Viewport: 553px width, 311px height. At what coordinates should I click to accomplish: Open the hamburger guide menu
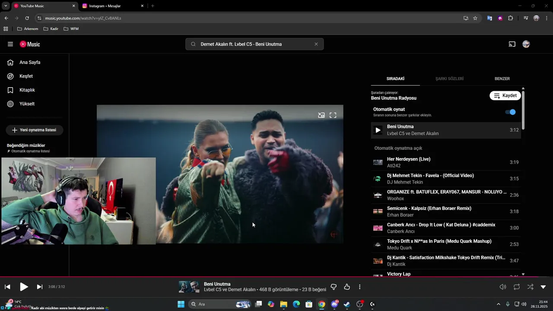point(10,44)
